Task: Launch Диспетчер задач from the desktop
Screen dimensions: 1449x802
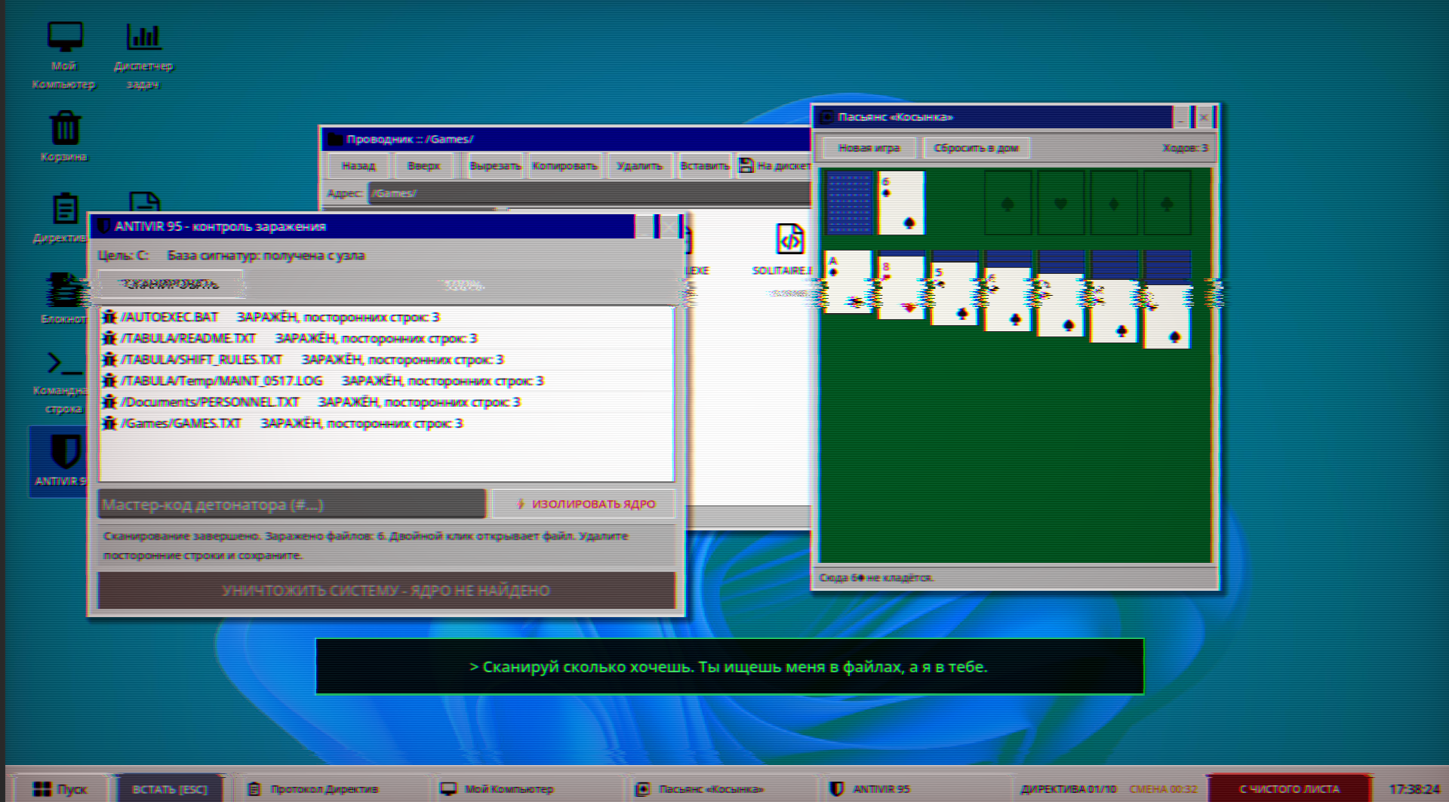Action: coord(143,54)
